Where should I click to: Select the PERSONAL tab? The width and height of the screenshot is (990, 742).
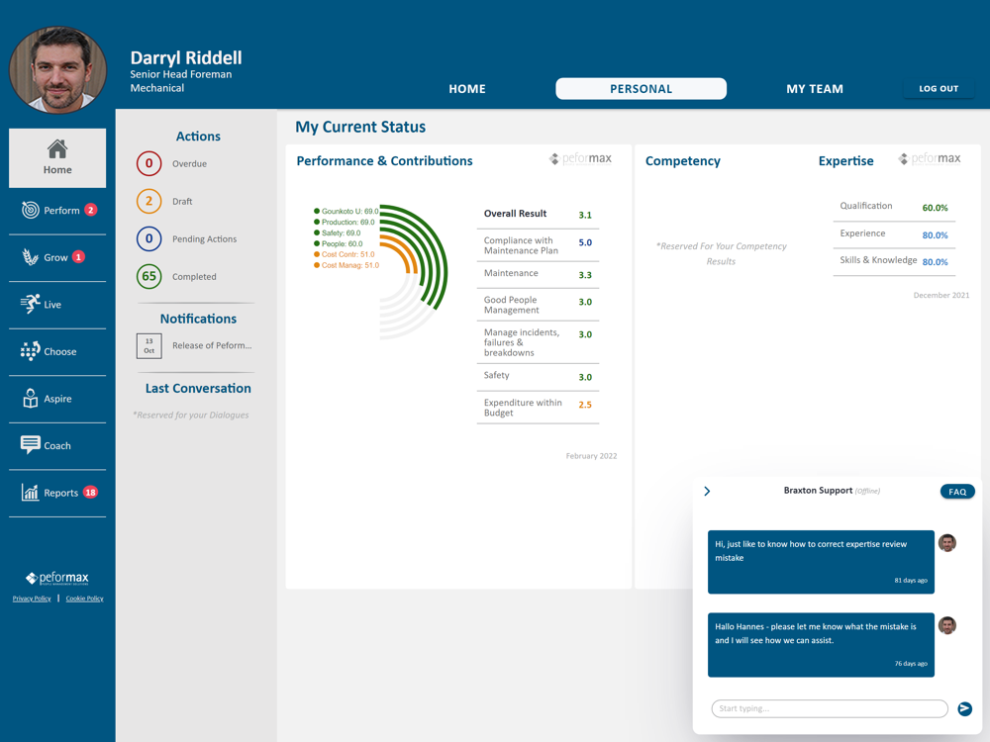[x=641, y=89]
